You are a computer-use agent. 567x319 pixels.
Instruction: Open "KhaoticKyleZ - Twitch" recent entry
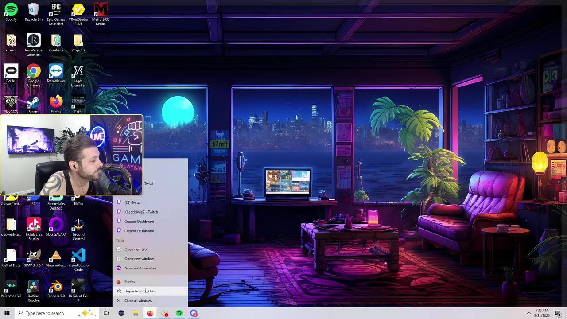pos(150,212)
